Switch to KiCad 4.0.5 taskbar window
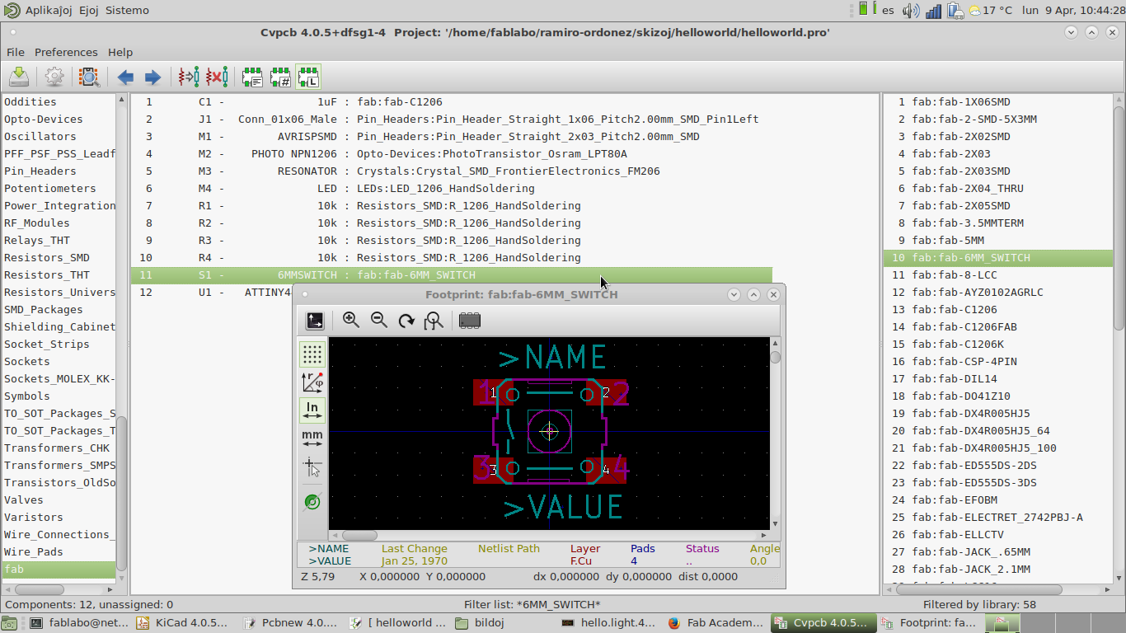The image size is (1126, 633). point(183,623)
